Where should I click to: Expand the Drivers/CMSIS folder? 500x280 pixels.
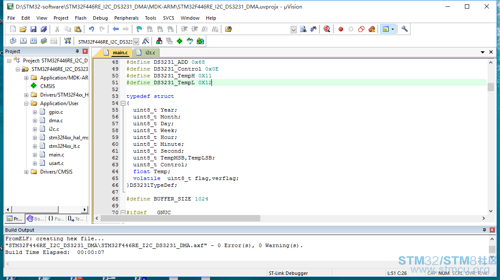click(x=27, y=172)
